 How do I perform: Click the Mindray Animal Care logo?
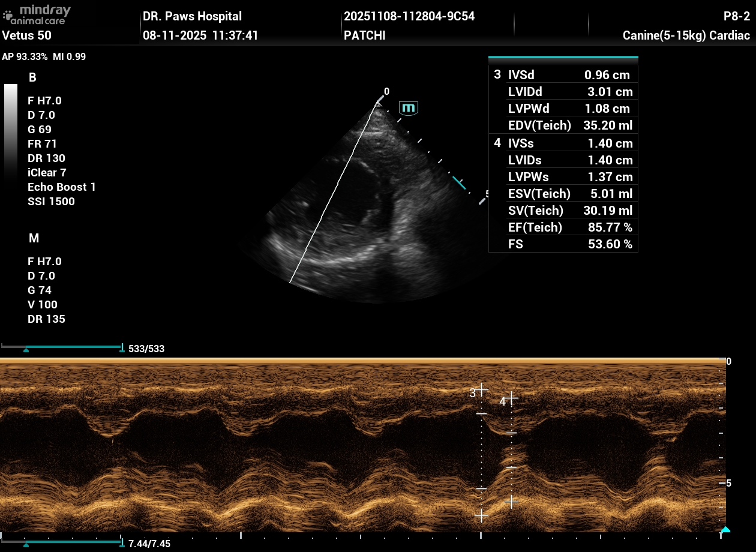36,15
